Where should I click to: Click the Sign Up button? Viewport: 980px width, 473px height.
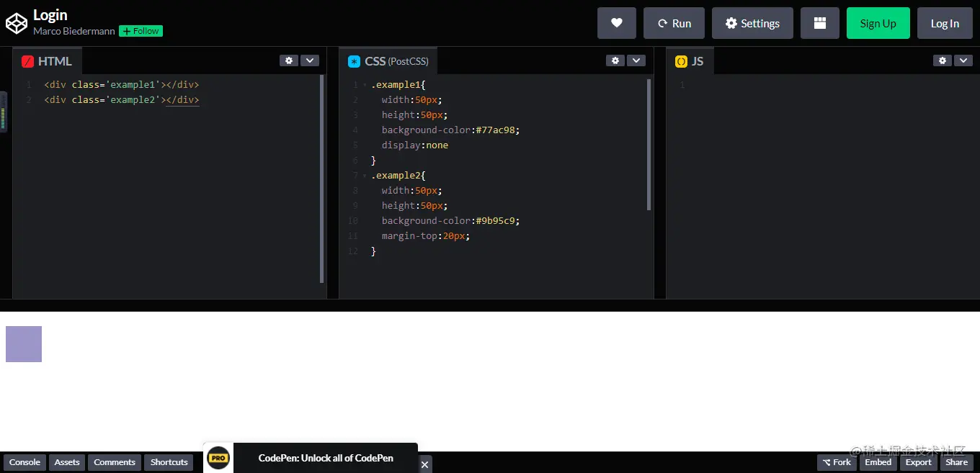878,23
